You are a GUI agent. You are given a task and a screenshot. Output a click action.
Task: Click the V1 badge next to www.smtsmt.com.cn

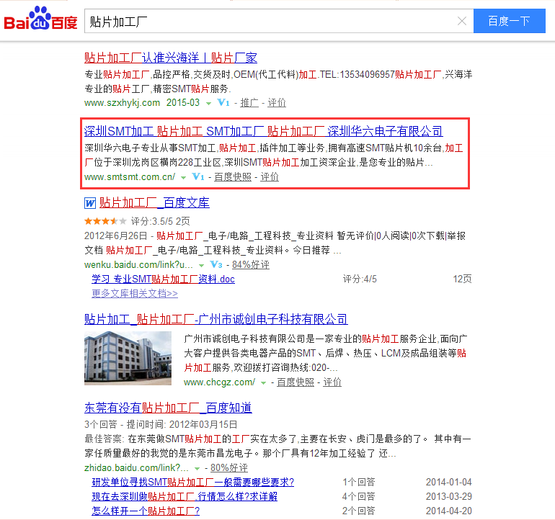[198, 176]
